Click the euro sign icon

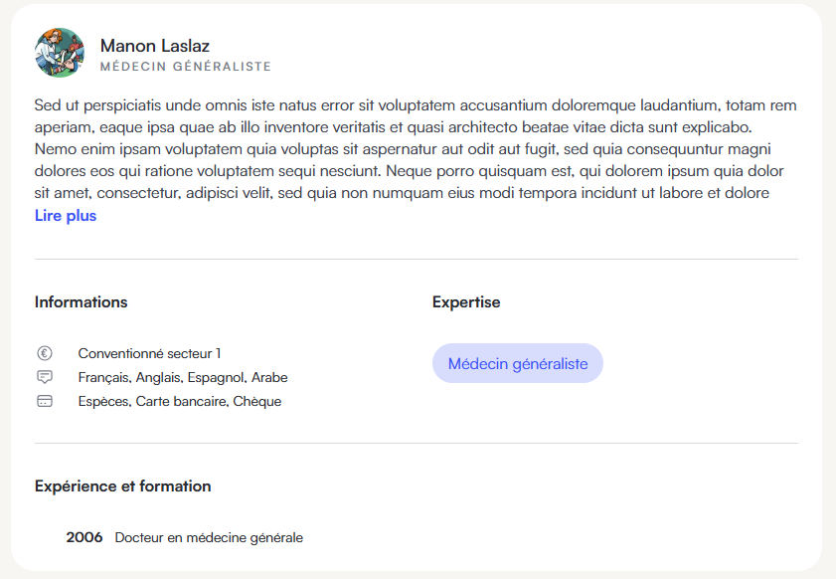coord(45,353)
